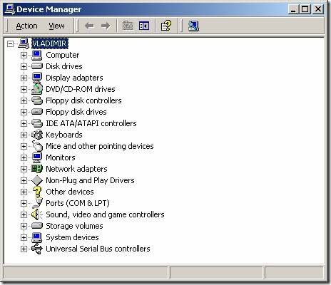This screenshot has width=331, height=285.
Task: Click the Display adapters monitor icon
Action: point(37,78)
